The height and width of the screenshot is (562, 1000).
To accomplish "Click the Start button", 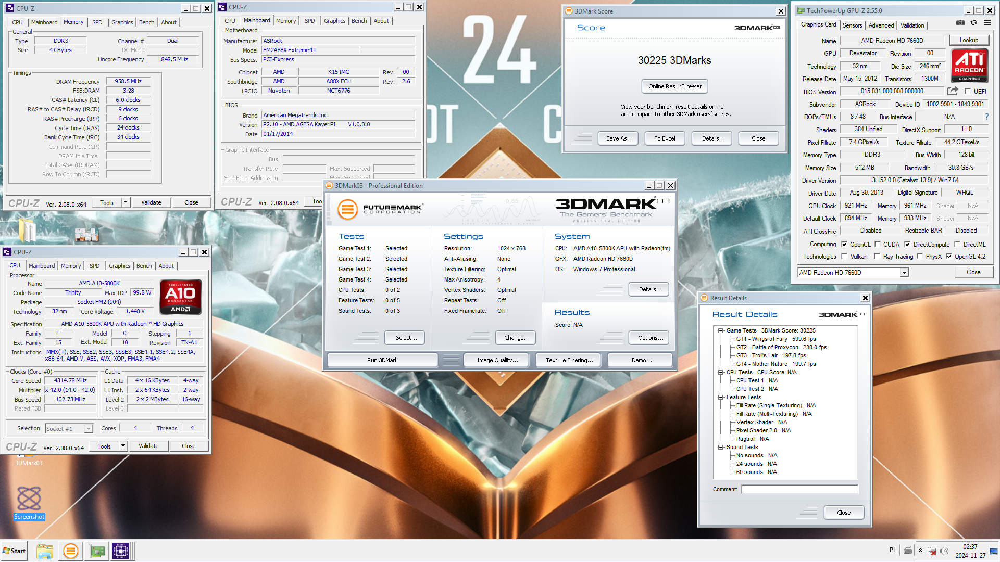I will (14, 551).
